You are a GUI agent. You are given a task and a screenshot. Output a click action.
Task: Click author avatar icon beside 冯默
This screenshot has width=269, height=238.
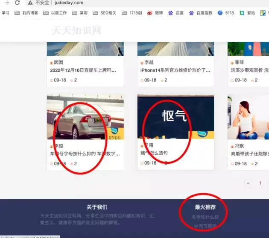coord(232,146)
